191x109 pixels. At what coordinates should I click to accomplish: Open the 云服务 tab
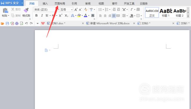click(x=144, y=3)
